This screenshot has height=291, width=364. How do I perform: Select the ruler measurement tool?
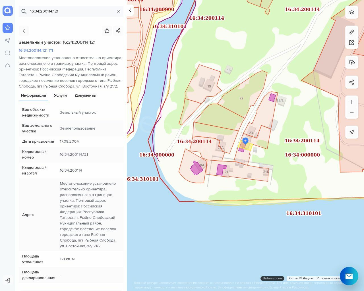coord(352,32)
